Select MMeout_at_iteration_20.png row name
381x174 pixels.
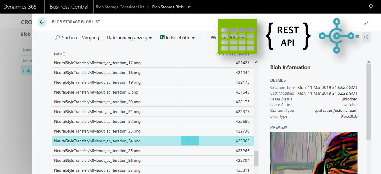[x=97, y=102]
